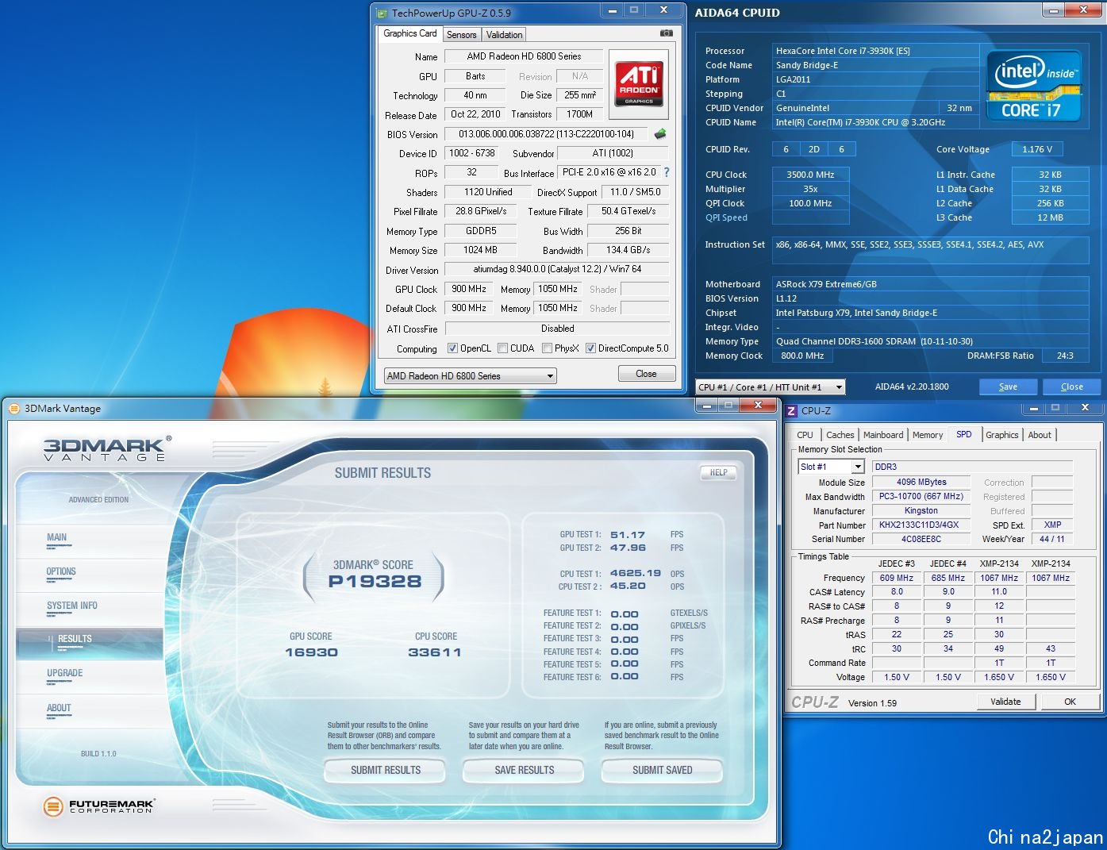This screenshot has width=1107, height=850.
Task: Click the Core Voltage value 1.176 V
Action: click(x=1037, y=149)
